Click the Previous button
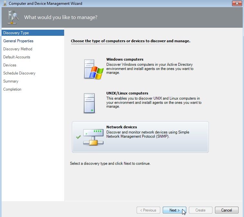This screenshot has width=244, height=217. pyautogui.click(x=148, y=210)
